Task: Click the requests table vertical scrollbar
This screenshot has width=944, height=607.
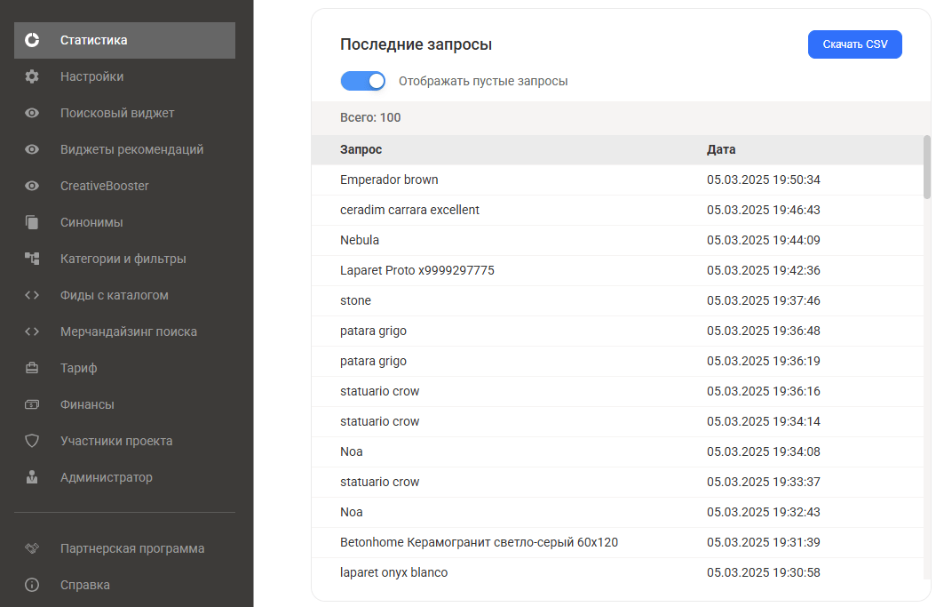Action: point(927,167)
